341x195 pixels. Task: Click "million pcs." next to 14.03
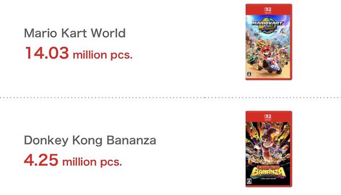click(x=102, y=55)
